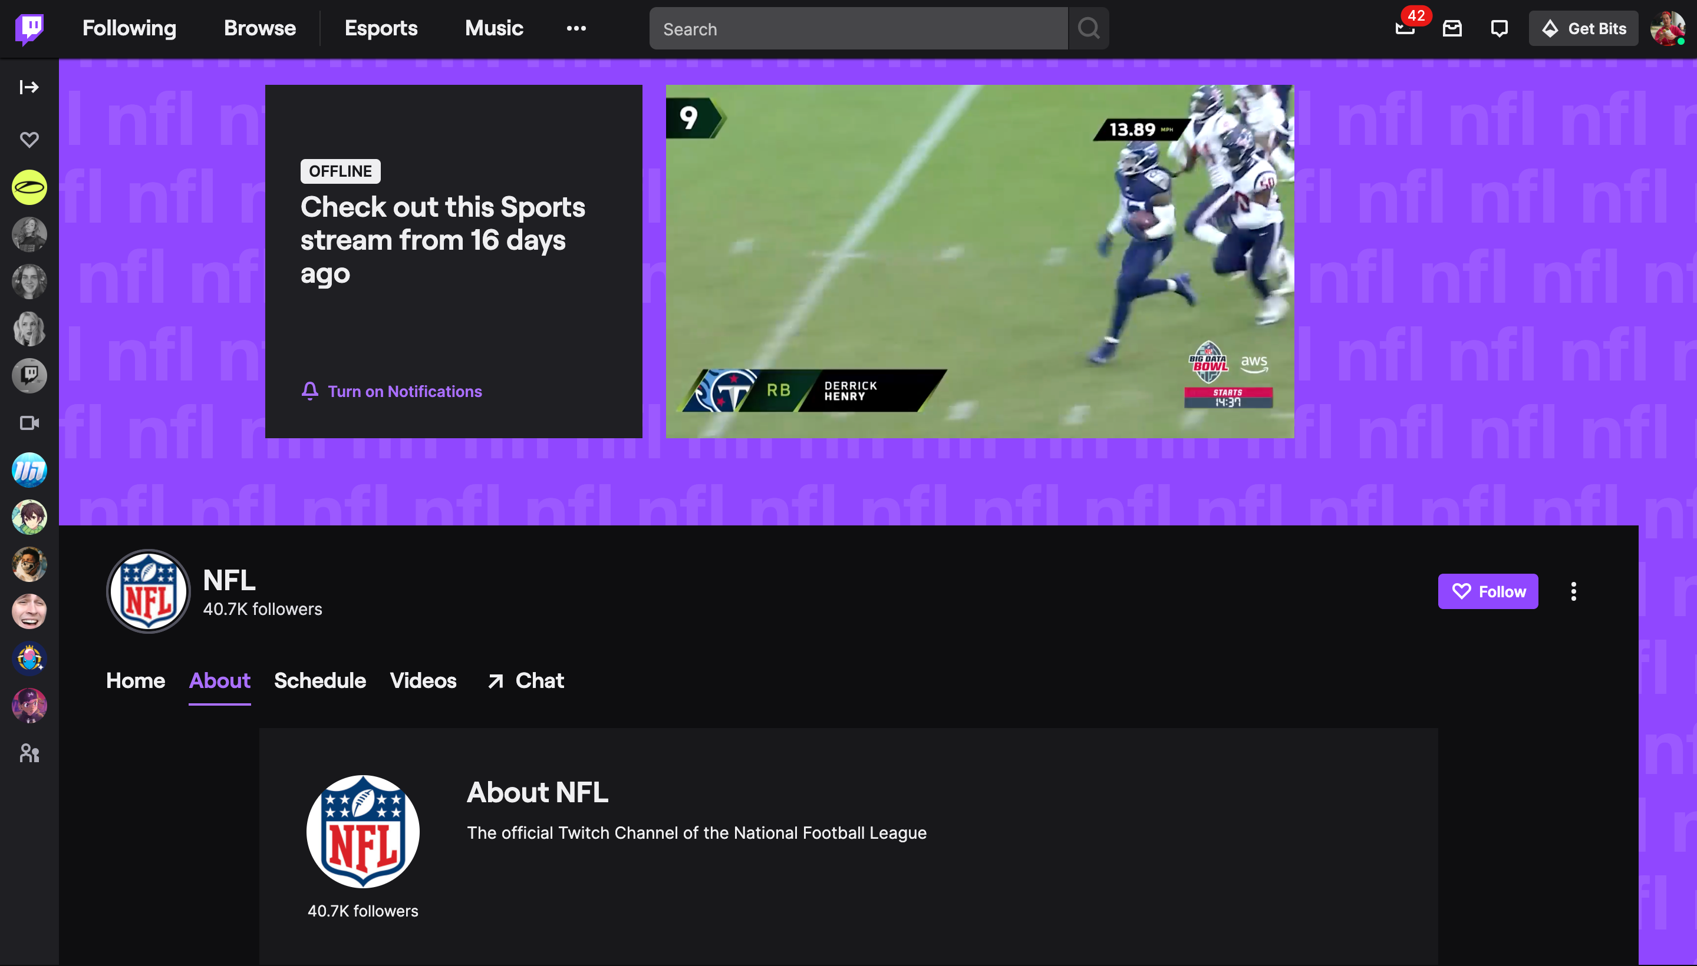Screen dimensions: 1697x966
Task: Open the user profile avatar menu
Action: (x=1667, y=28)
